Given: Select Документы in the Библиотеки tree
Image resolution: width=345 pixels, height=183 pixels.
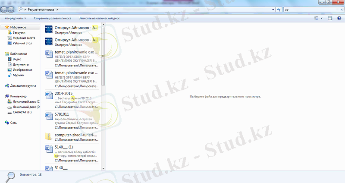Looking at the screenshot, I should [x=21, y=64].
